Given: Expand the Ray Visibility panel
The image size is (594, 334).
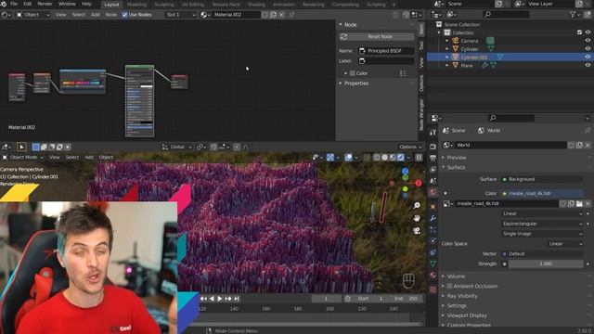Looking at the screenshot, I should (x=462, y=296).
